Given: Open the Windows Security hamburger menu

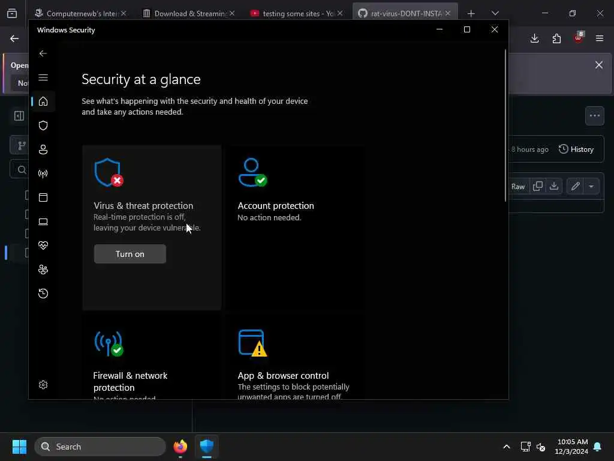Looking at the screenshot, I should (x=43, y=77).
